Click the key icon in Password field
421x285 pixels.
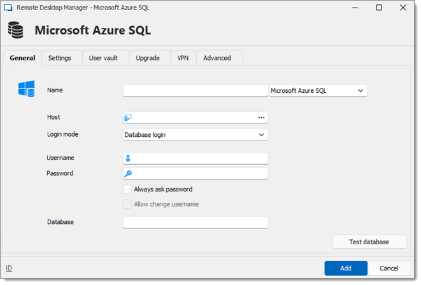pyautogui.click(x=128, y=174)
